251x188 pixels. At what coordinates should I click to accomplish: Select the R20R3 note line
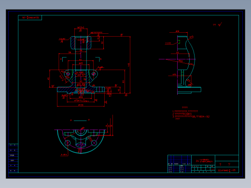click(x=182, y=114)
